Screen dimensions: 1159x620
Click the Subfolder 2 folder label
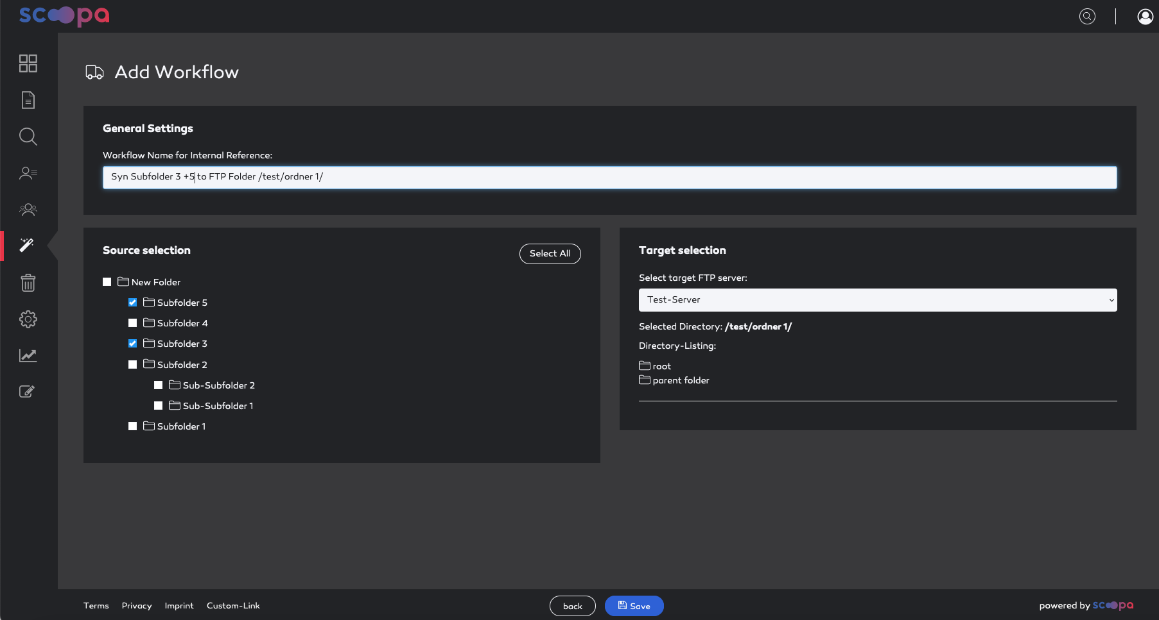click(x=182, y=365)
